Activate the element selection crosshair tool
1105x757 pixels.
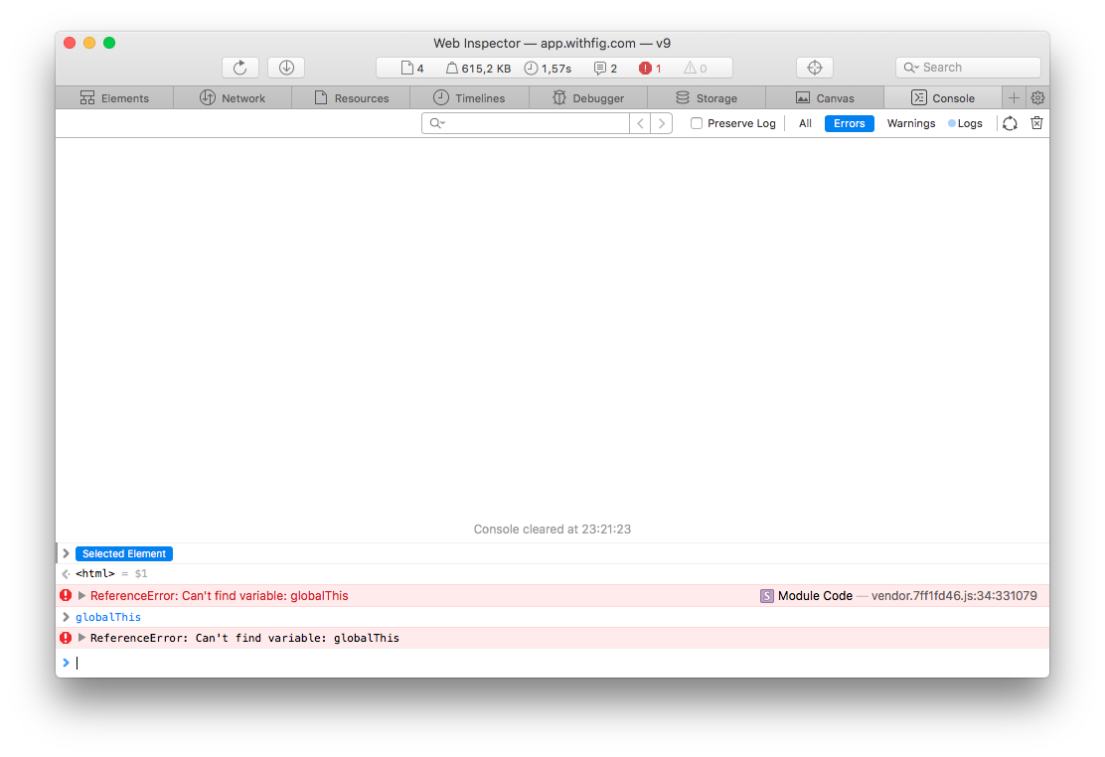814,67
